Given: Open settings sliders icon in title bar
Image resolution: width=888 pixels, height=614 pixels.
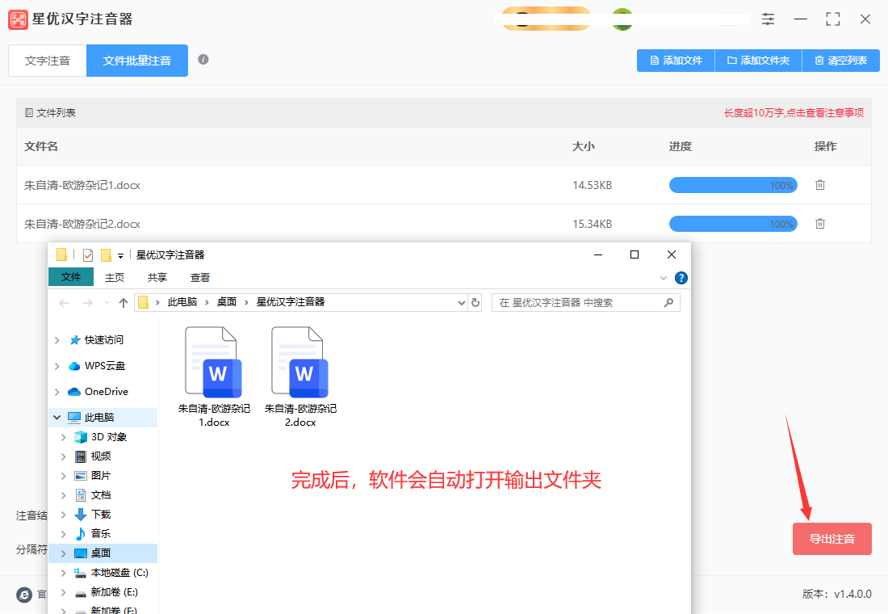Looking at the screenshot, I should 768,19.
